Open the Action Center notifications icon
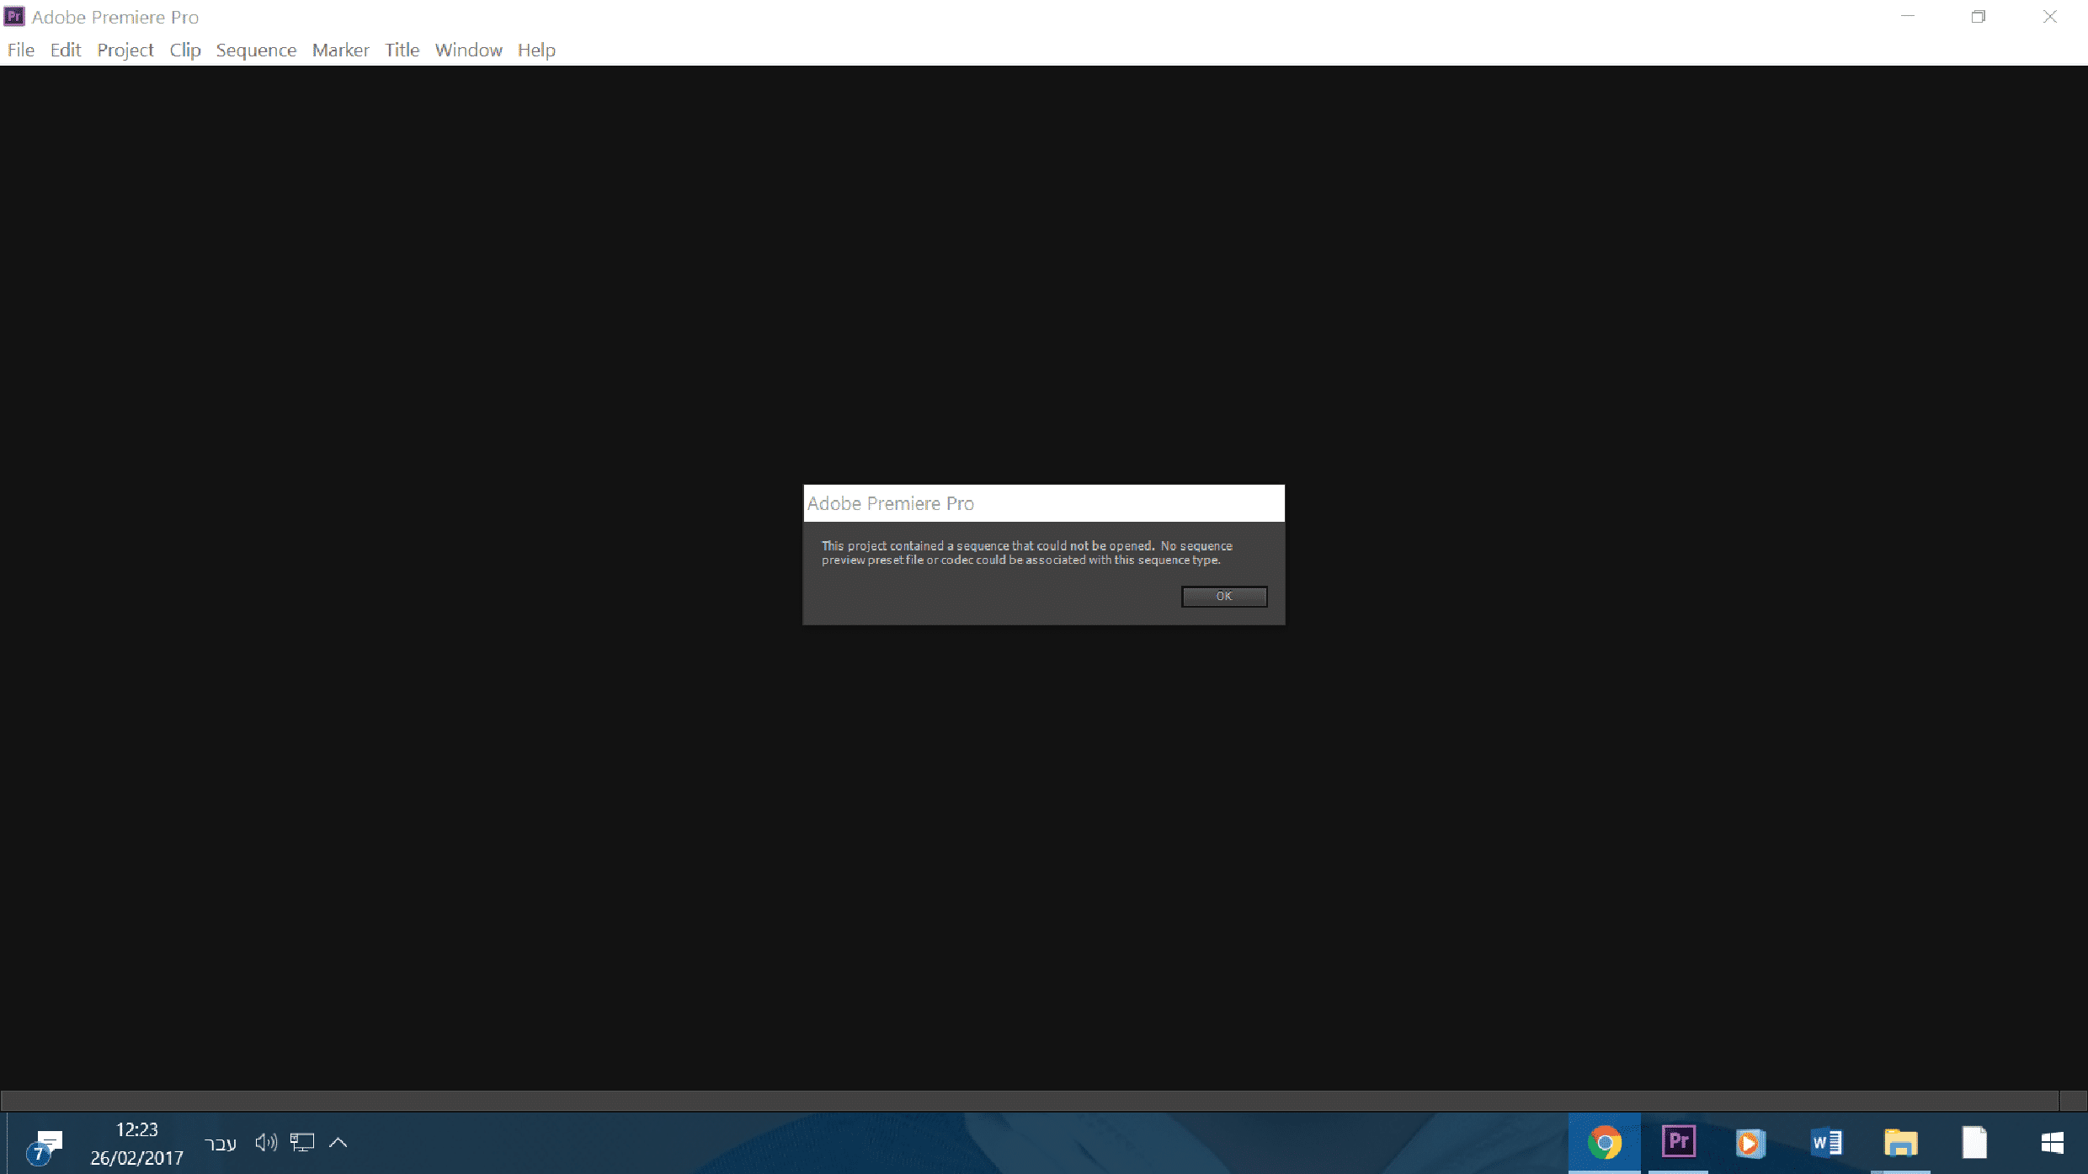 (46, 1145)
